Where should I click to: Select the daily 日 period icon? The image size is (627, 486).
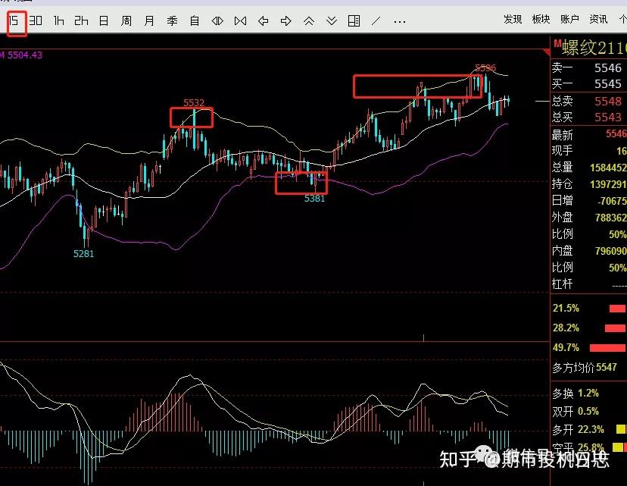pos(104,21)
